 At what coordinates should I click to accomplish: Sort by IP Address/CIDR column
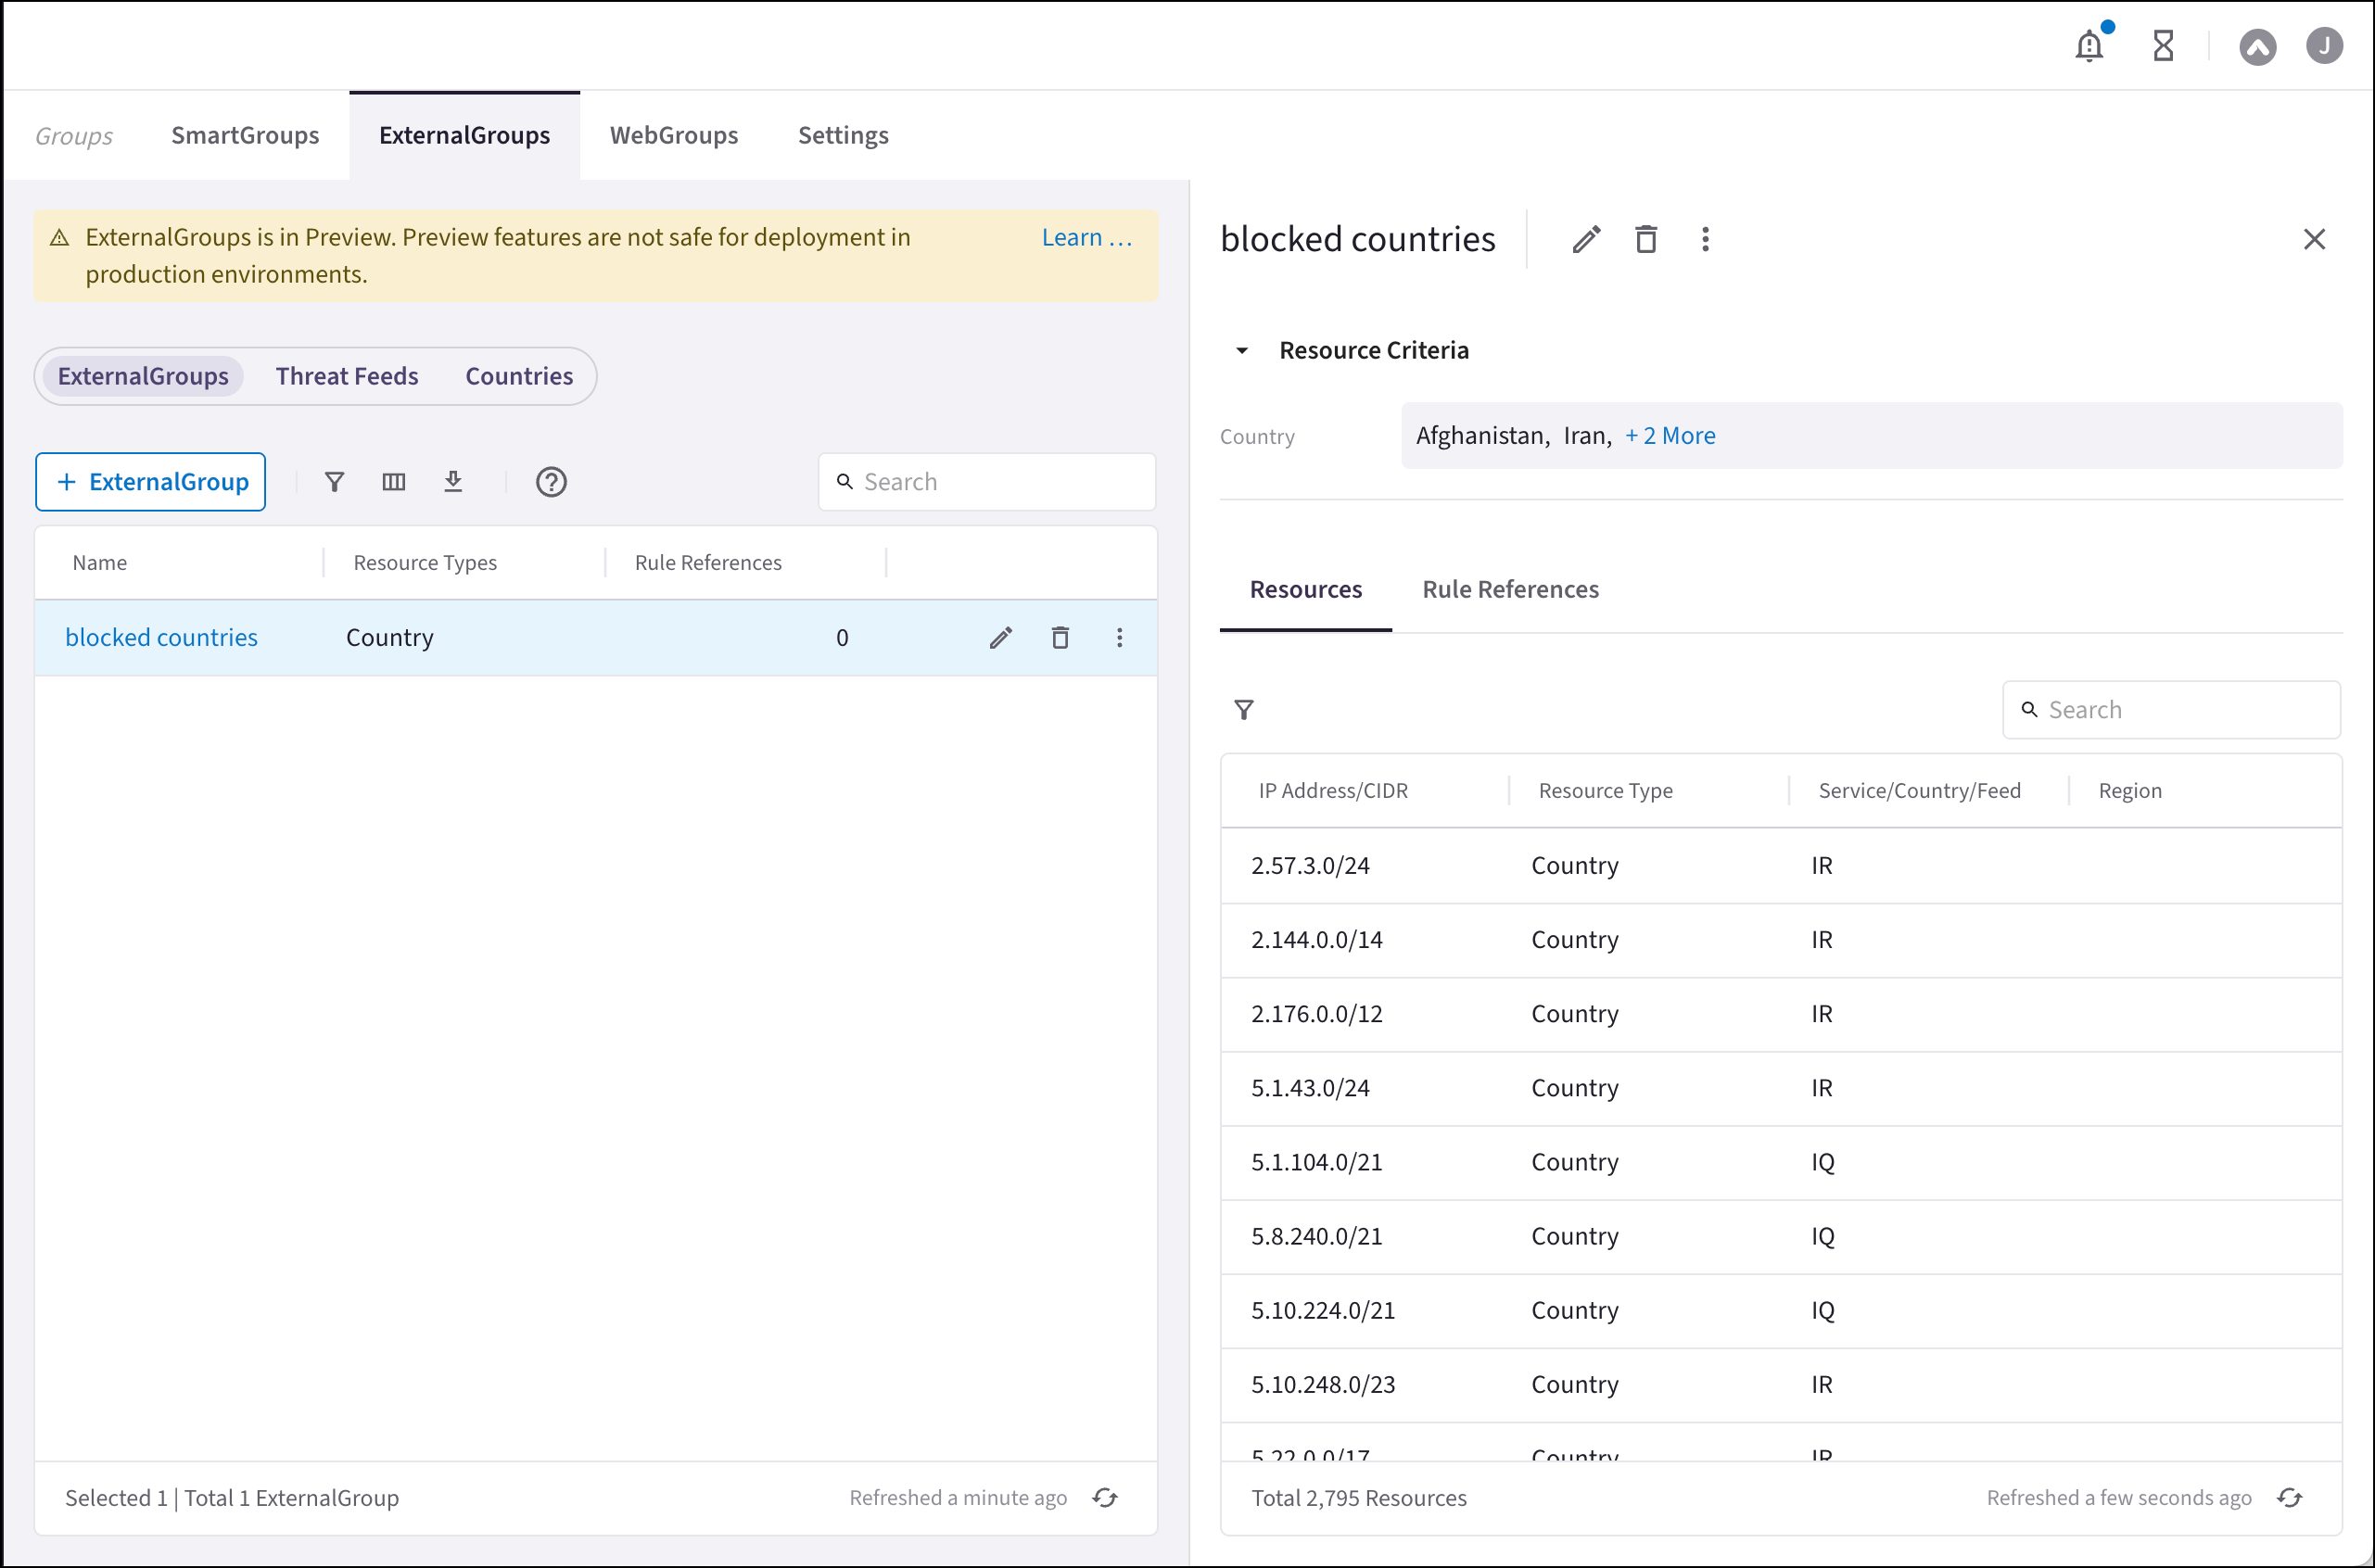pos(1334,791)
